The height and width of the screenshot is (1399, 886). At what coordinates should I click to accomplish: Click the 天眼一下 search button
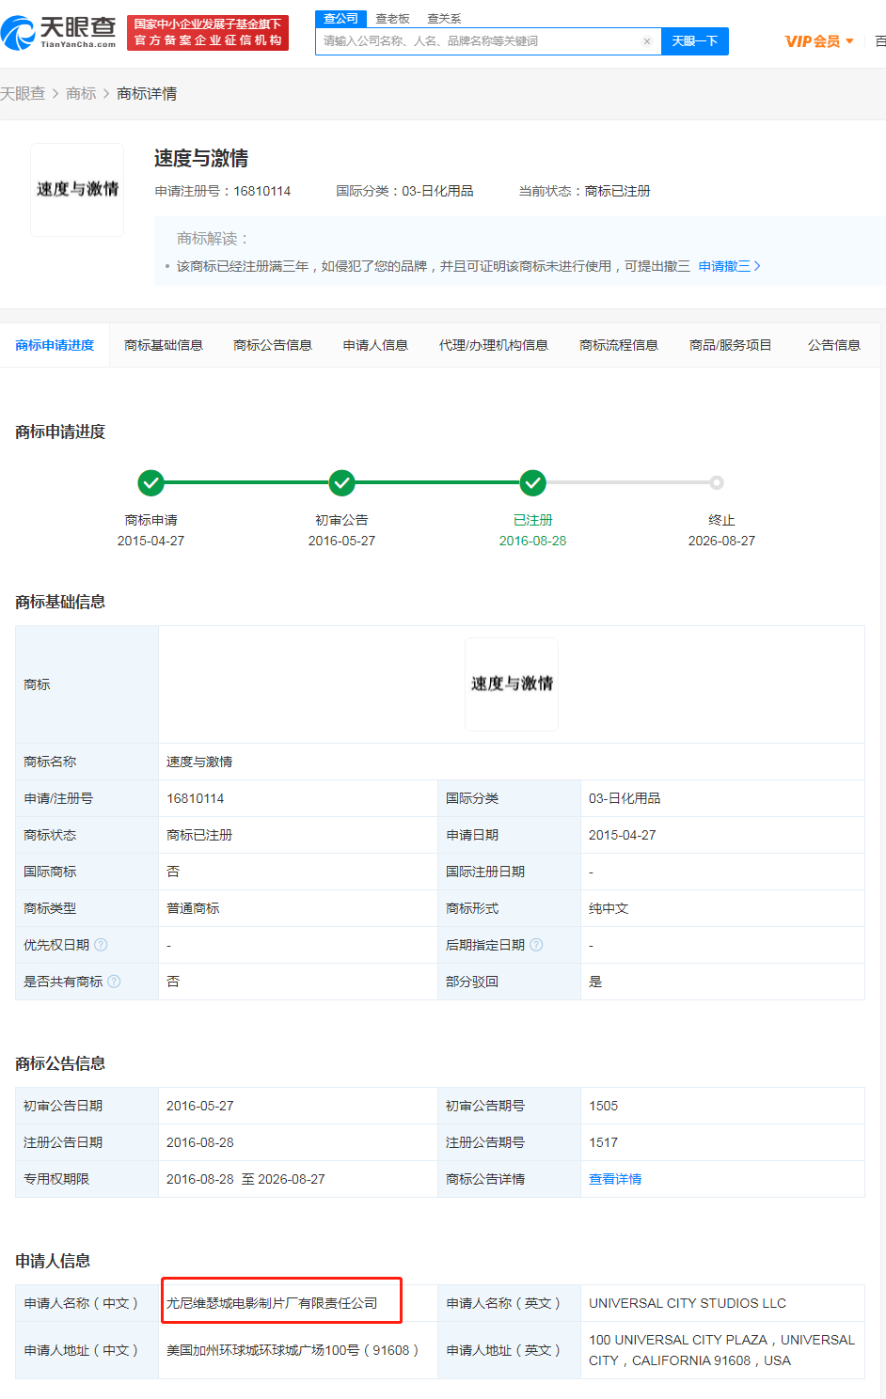click(695, 41)
